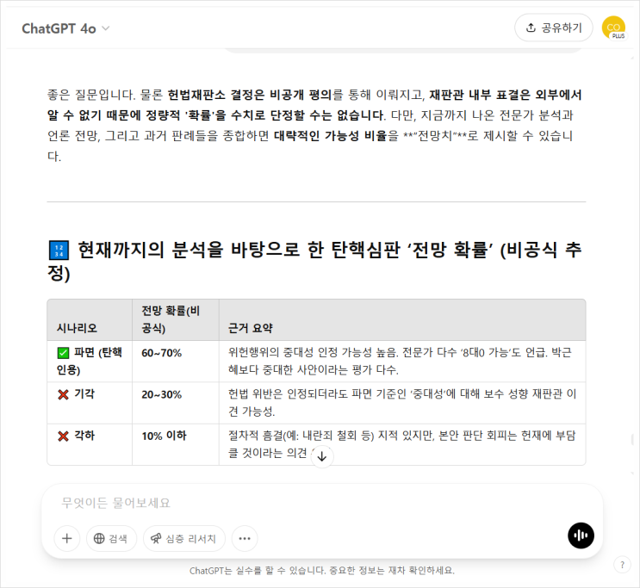Click the 파면 (탄핵 인용) scenario cell
The width and height of the screenshot is (640, 588).
click(90, 361)
